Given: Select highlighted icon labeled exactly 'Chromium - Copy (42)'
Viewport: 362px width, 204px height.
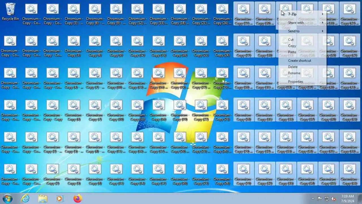Looking at the screenshot, I should click(350, 45).
